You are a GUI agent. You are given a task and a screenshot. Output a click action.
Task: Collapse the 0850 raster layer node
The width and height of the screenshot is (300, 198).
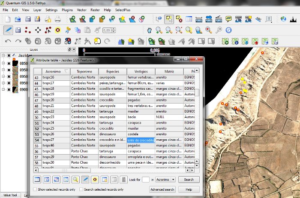(x=3, y=63)
